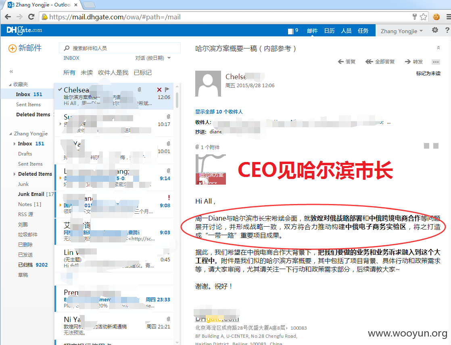
Task: Reply using the 答复 button
Action: coord(347,62)
